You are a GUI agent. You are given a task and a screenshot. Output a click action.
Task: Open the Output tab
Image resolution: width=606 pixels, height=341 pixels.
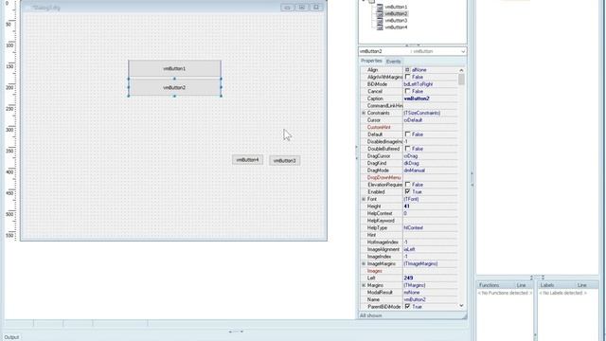(x=11, y=337)
